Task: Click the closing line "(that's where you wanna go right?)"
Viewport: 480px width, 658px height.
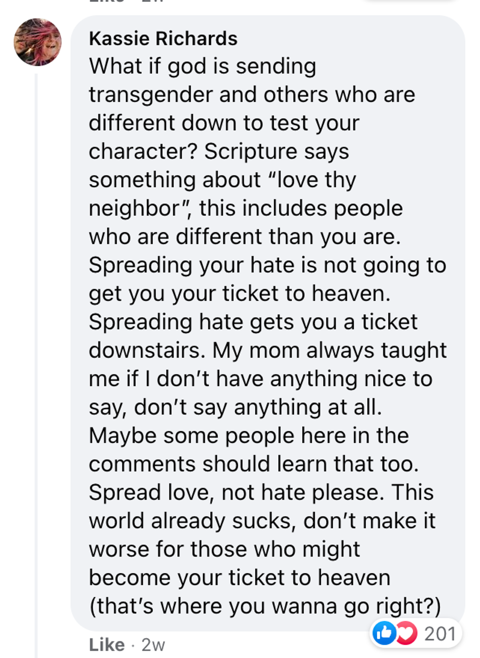Action: point(264,606)
